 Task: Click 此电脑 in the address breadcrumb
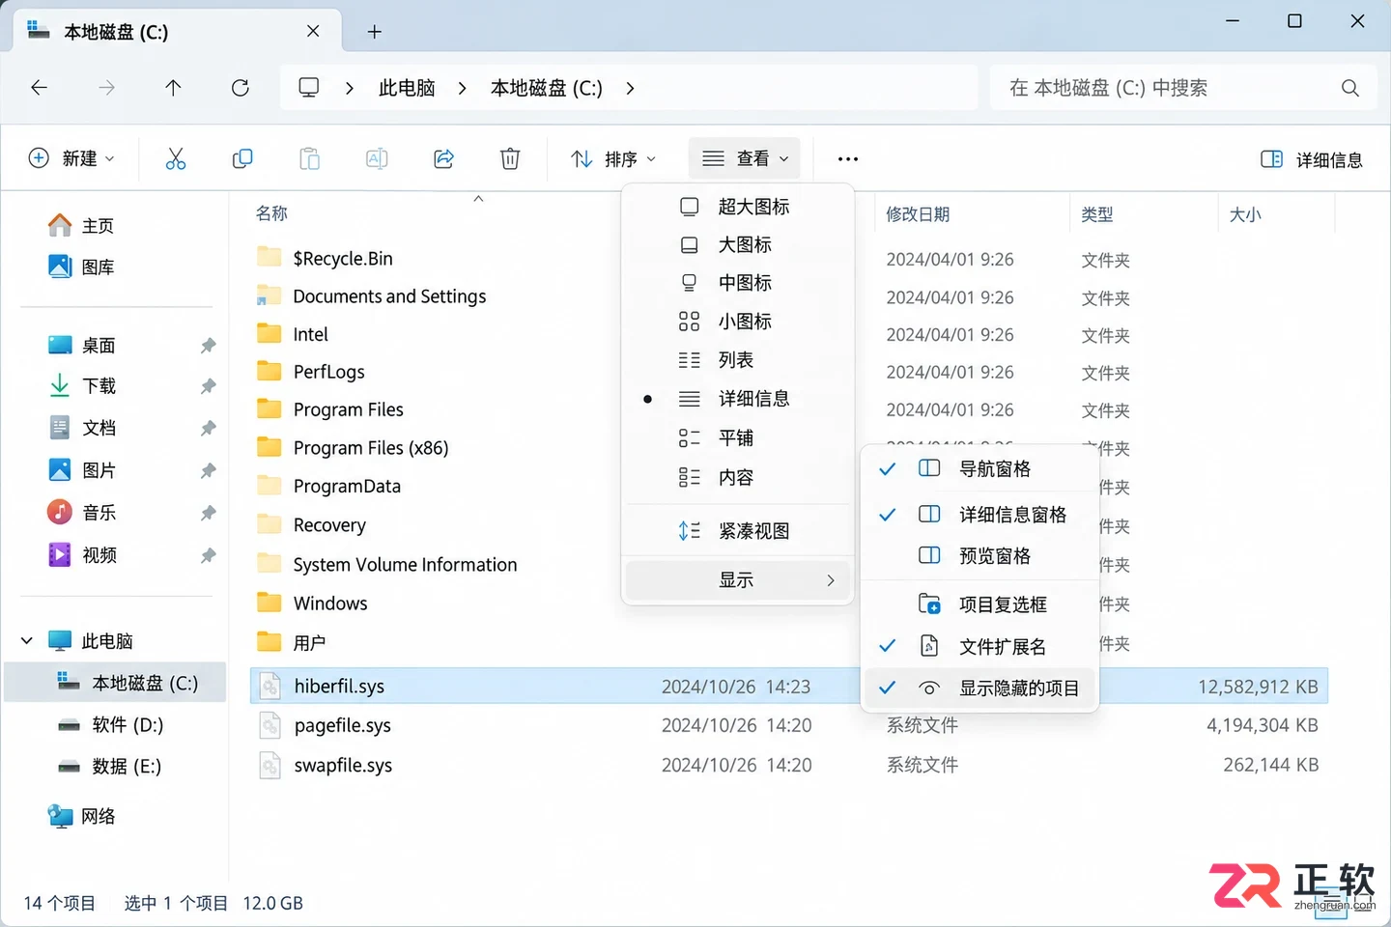[x=407, y=88]
